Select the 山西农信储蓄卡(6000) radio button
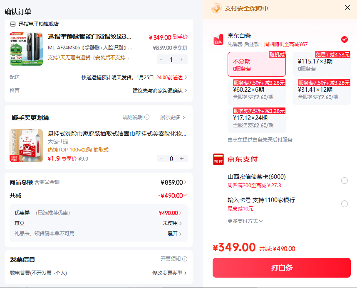This screenshot has width=357, height=288. [344, 181]
